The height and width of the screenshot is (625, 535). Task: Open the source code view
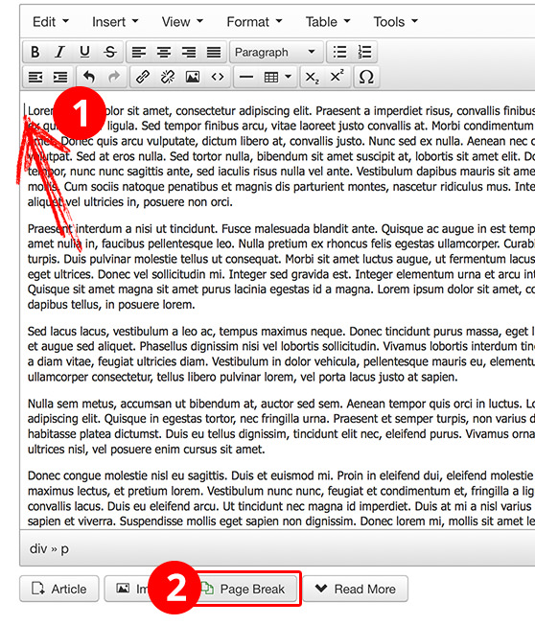218,77
